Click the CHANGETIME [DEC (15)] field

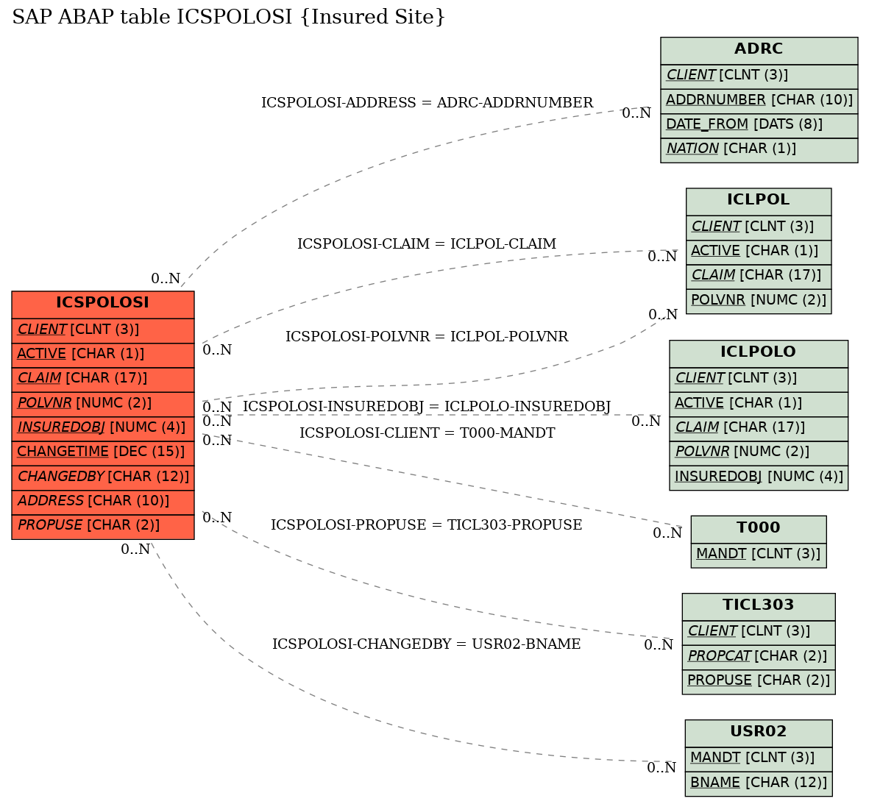point(103,452)
